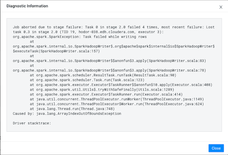Click the ResultTask.runTask stack frame line

click(x=103, y=75)
